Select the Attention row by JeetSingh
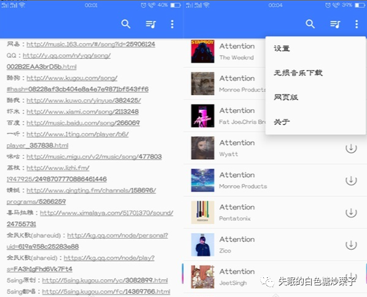Viewport: 367px width, 297px height. pos(275,277)
